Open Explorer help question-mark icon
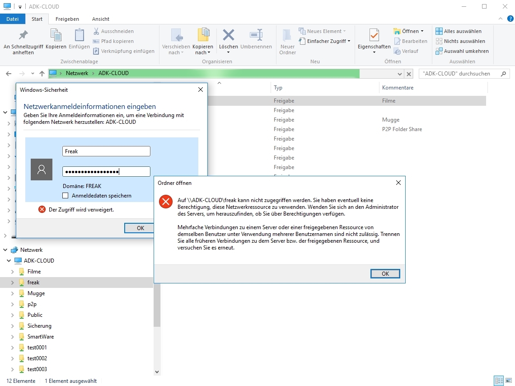The width and height of the screenshot is (515, 386). pos(510,19)
